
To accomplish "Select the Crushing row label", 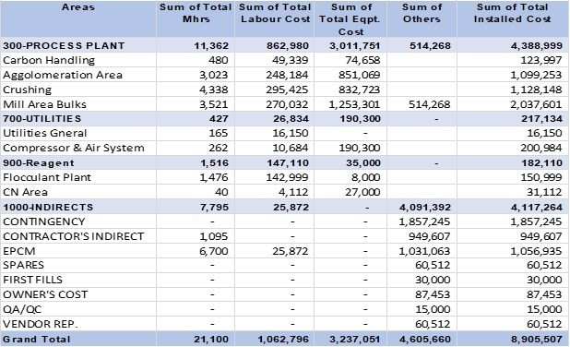I will click(x=28, y=90).
